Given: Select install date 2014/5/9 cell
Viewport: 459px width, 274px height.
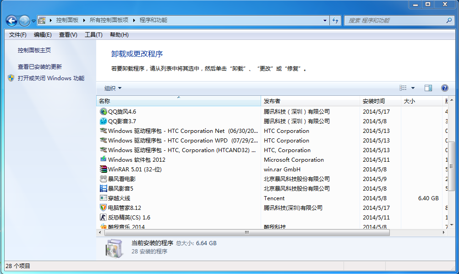Looking at the screenshot, I should tap(374, 179).
